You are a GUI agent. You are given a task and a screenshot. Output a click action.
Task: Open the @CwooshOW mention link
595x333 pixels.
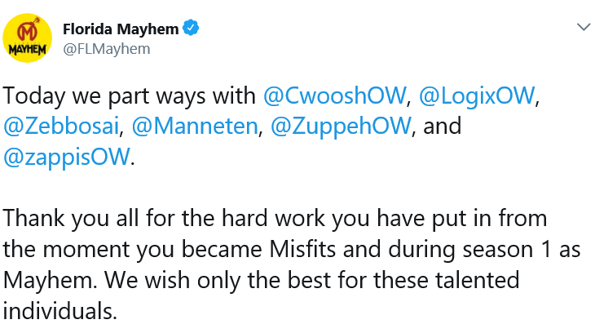335,95
